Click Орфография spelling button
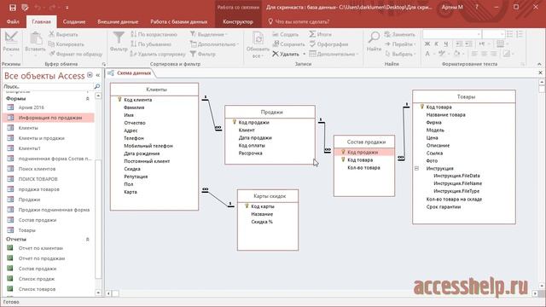Screen dimensions: 546x307 coord(328,44)
